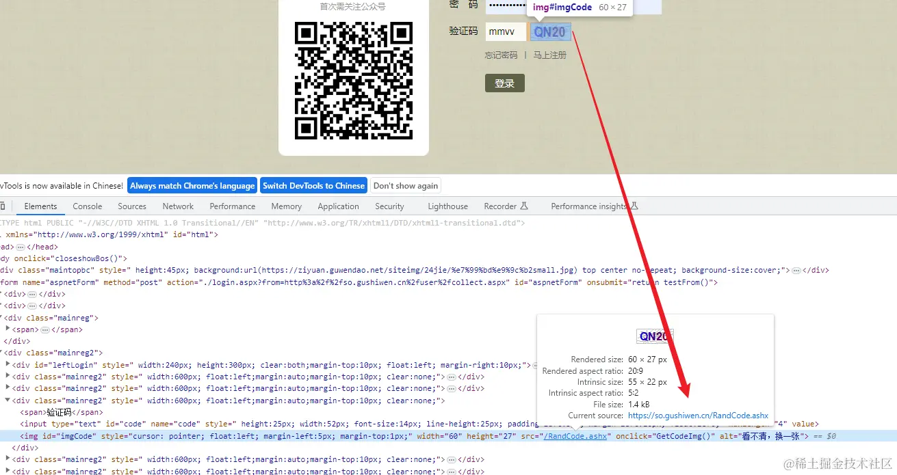Switch to the Console tab

[88, 206]
